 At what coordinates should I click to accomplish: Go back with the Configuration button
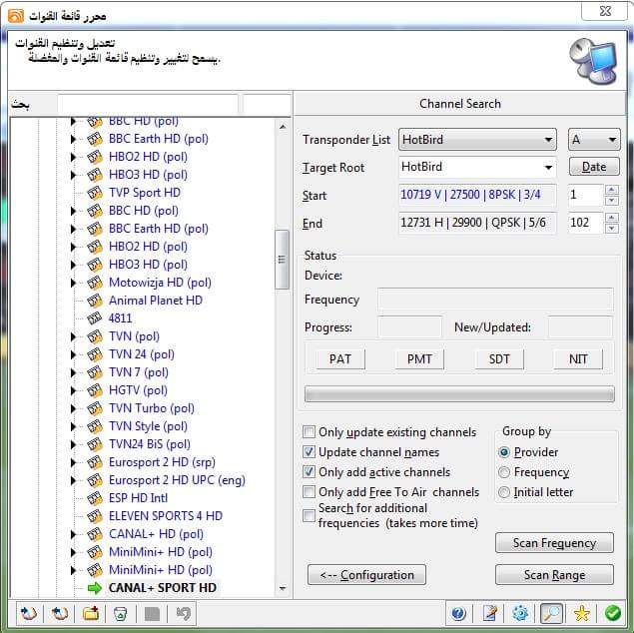[x=366, y=575]
